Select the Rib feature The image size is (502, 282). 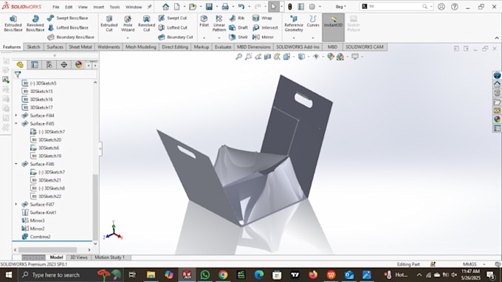237,18
